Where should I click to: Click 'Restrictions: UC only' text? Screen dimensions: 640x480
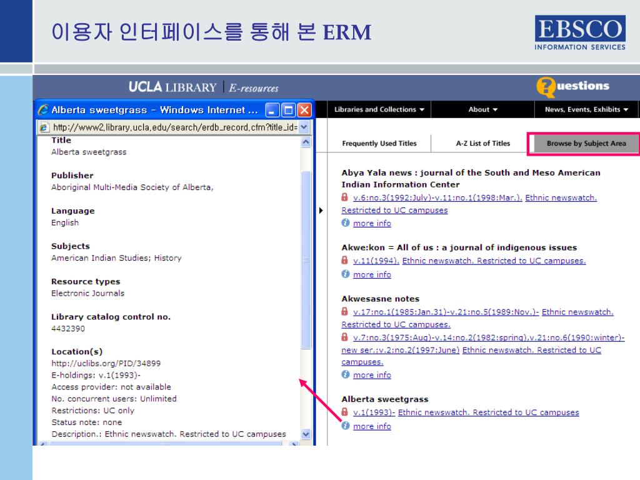click(92, 411)
